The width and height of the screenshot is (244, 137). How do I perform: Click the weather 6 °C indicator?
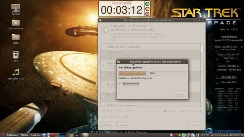tap(205, 135)
